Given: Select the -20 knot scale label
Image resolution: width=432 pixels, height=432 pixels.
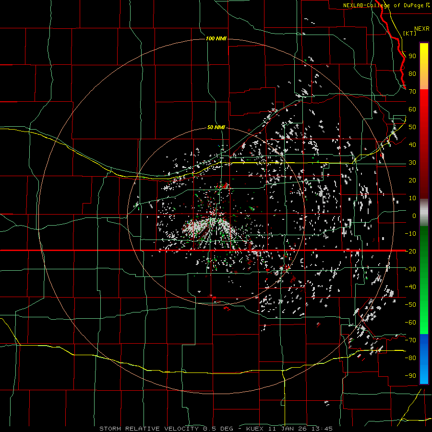Looking at the screenshot, I should 410,251.
